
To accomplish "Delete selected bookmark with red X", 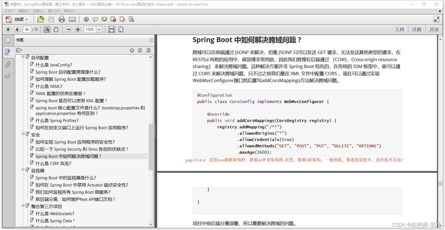I will [132, 50].
